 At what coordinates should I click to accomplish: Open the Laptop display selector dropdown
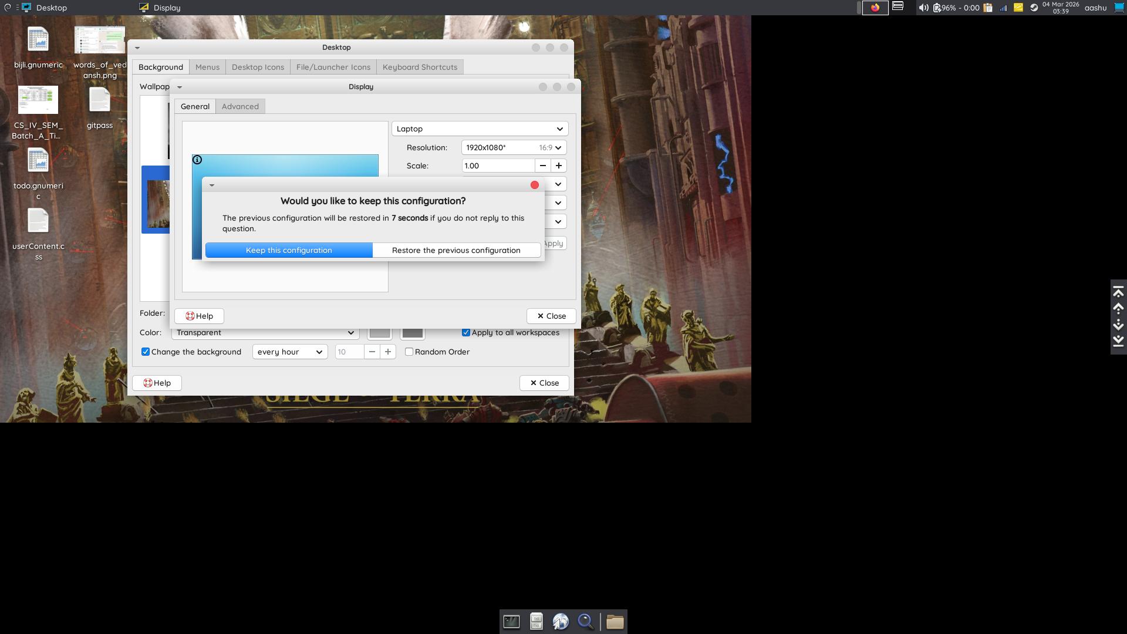click(x=480, y=129)
